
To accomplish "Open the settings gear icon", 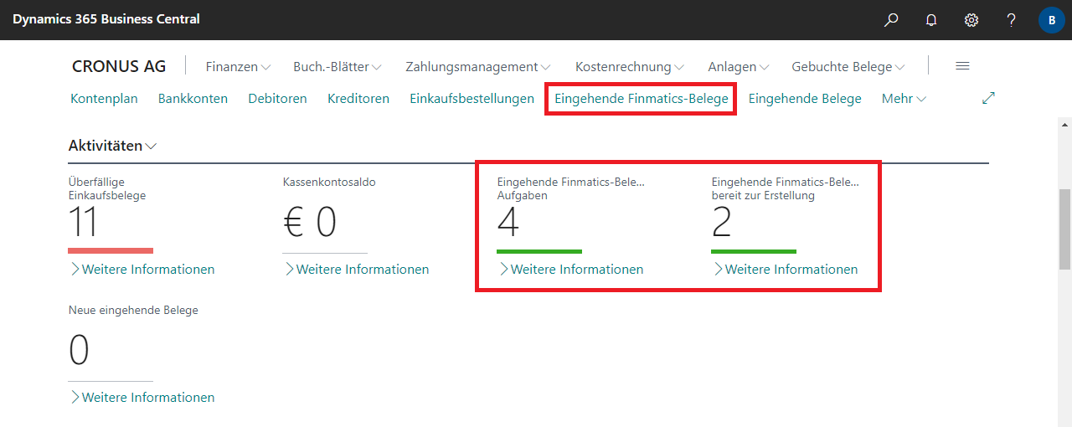I will tap(971, 20).
